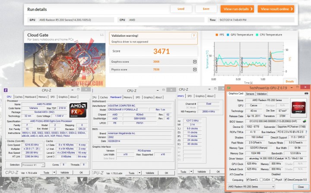This screenshot has height=193, width=311.
Task: Click NB Frequency value 2608.4 MHz
Action: [209, 111]
